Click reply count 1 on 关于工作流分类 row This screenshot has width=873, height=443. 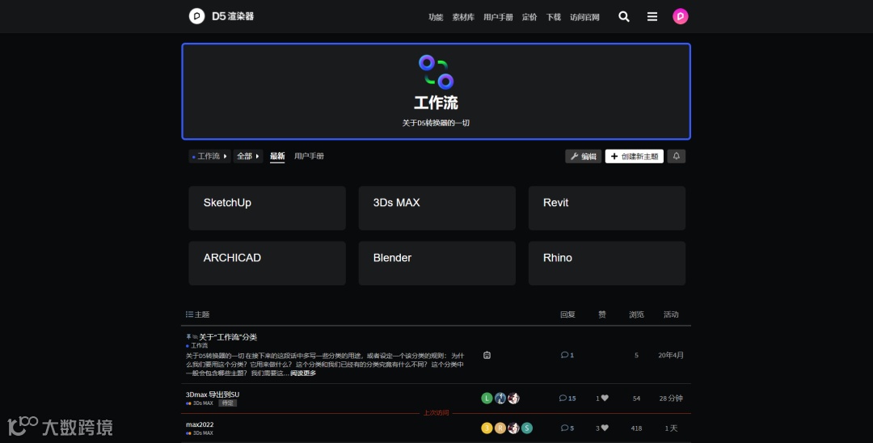point(567,355)
